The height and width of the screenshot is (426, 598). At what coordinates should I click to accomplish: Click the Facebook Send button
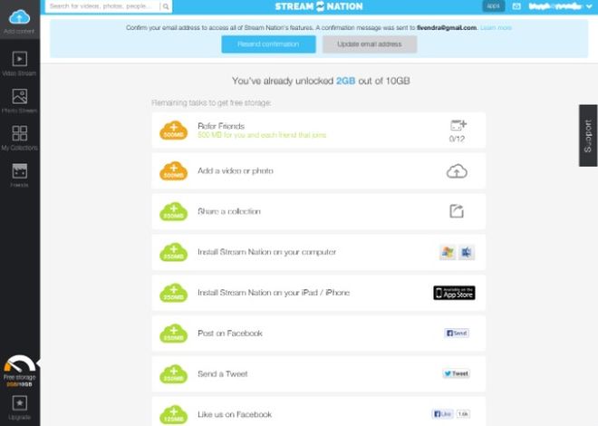click(x=457, y=333)
